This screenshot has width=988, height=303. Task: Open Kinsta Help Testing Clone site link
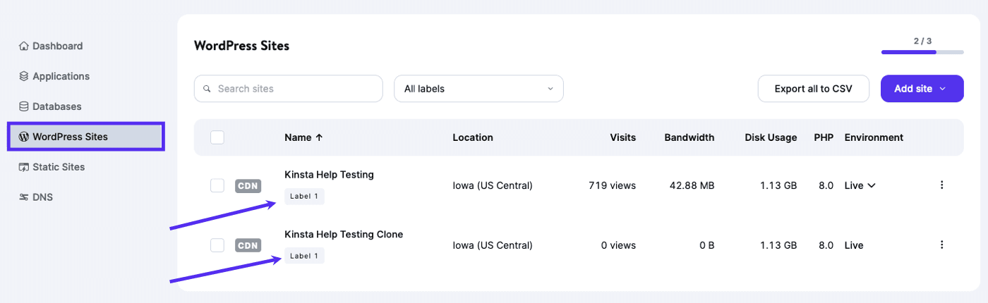(x=344, y=234)
